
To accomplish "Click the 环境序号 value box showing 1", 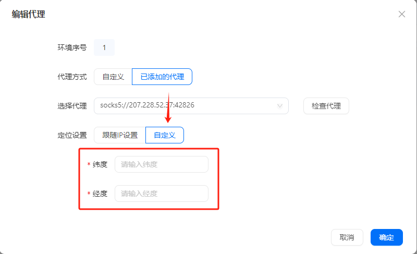I will point(104,47).
